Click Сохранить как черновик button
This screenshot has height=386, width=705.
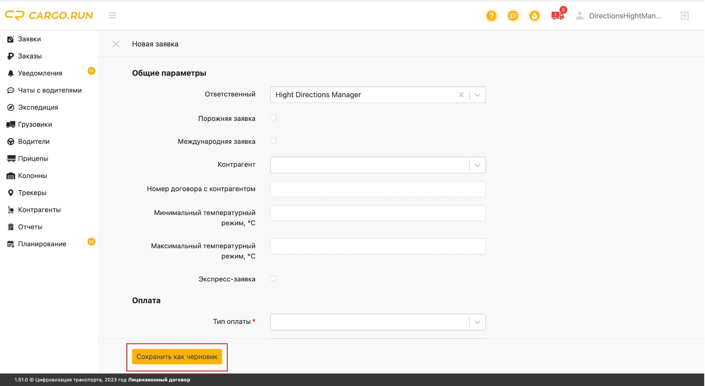tap(177, 357)
